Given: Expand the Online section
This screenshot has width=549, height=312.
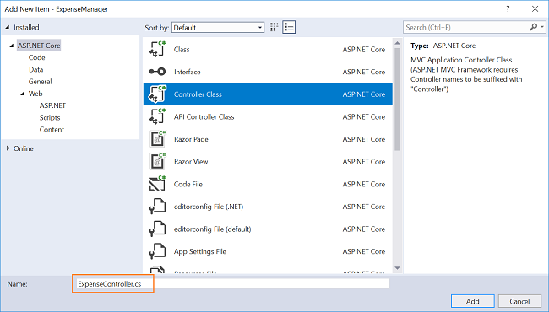Looking at the screenshot, I should click(x=8, y=148).
